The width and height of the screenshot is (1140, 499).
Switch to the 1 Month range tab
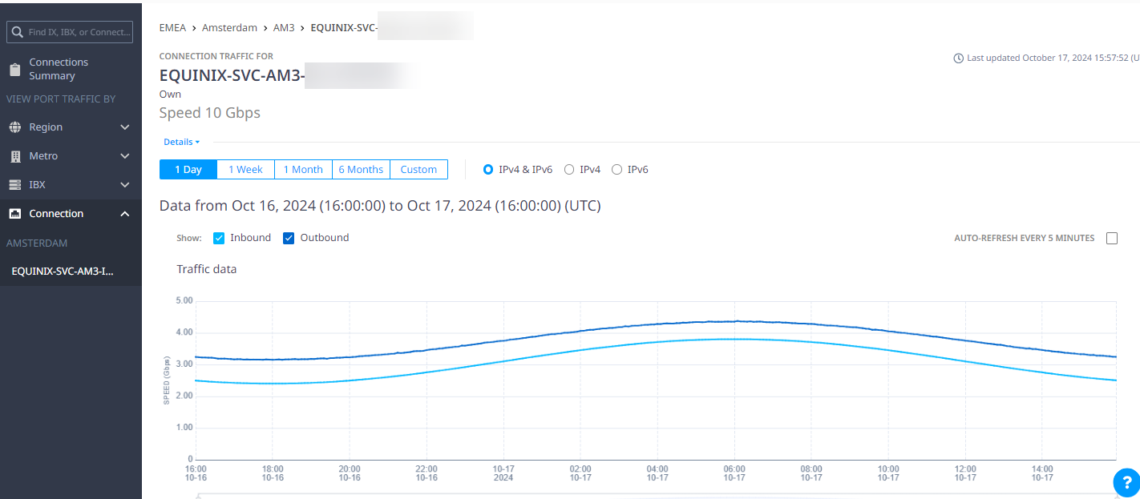coord(303,169)
